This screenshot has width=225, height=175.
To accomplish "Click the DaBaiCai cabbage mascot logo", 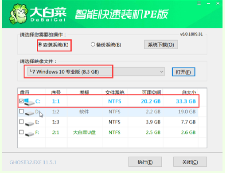I will (19, 14).
